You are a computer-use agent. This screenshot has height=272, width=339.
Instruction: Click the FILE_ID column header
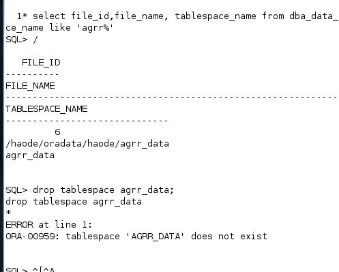[x=41, y=63]
